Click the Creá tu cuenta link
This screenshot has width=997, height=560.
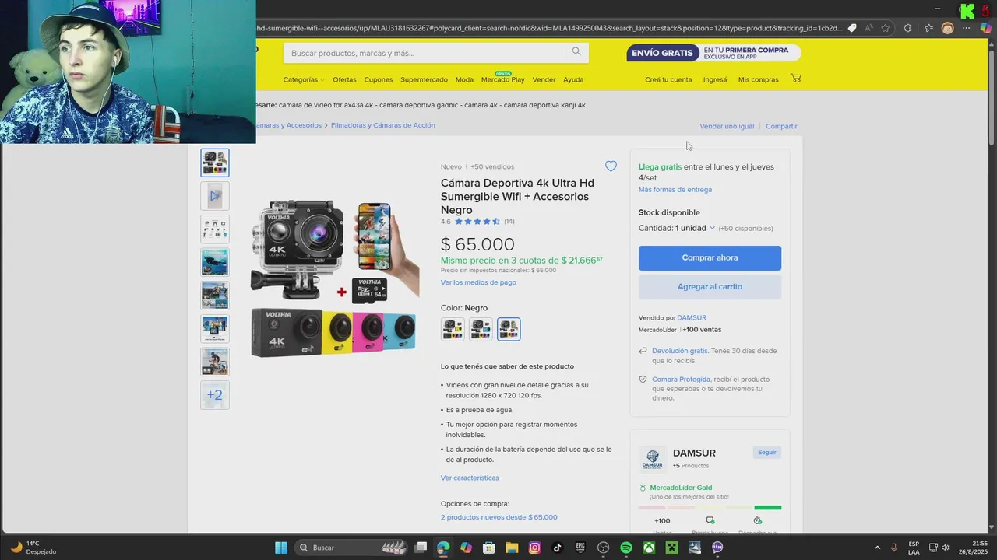coord(668,79)
